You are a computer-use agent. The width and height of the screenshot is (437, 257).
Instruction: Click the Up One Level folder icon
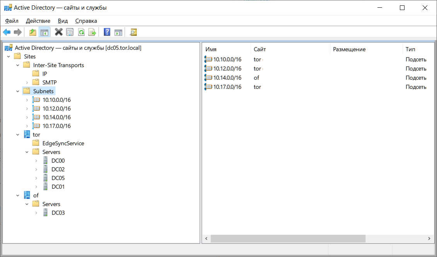click(33, 32)
